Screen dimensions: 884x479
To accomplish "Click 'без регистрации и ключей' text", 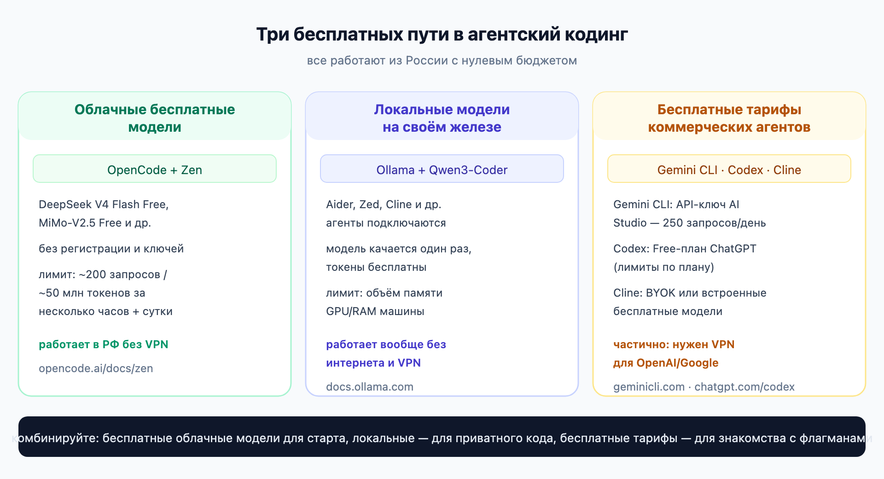I will click(111, 249).
